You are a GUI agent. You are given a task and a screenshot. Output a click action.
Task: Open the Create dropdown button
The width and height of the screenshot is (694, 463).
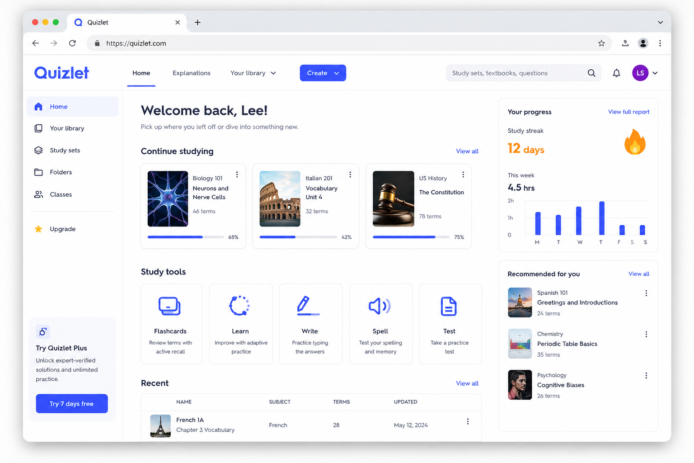tap(323, 73)
